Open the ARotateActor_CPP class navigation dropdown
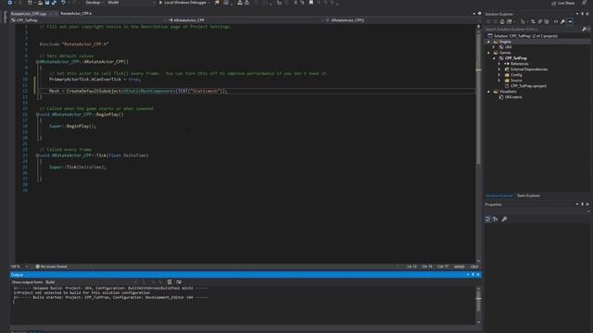 click(x=246, y=20)
